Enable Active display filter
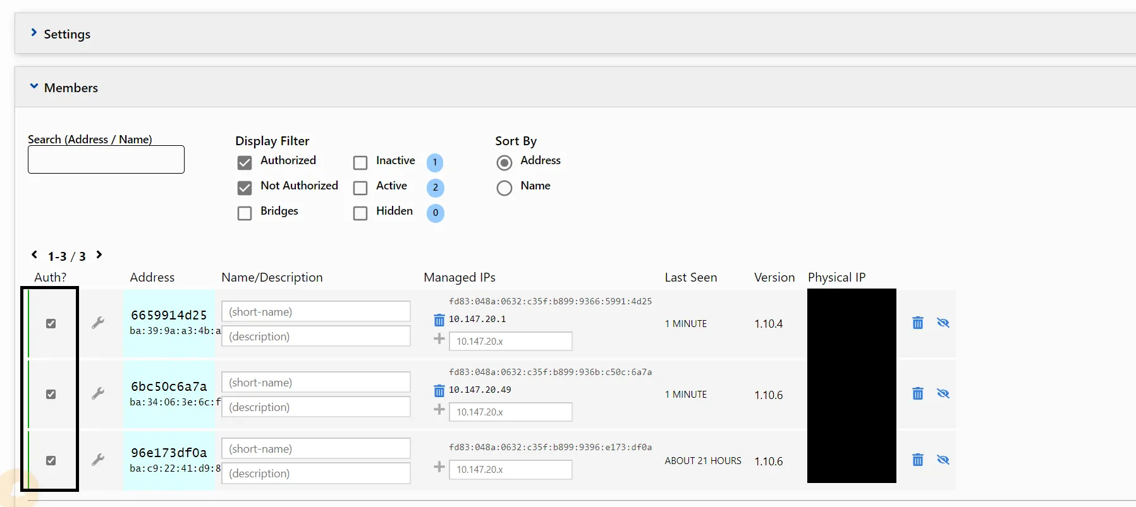 tap(360, 188)
